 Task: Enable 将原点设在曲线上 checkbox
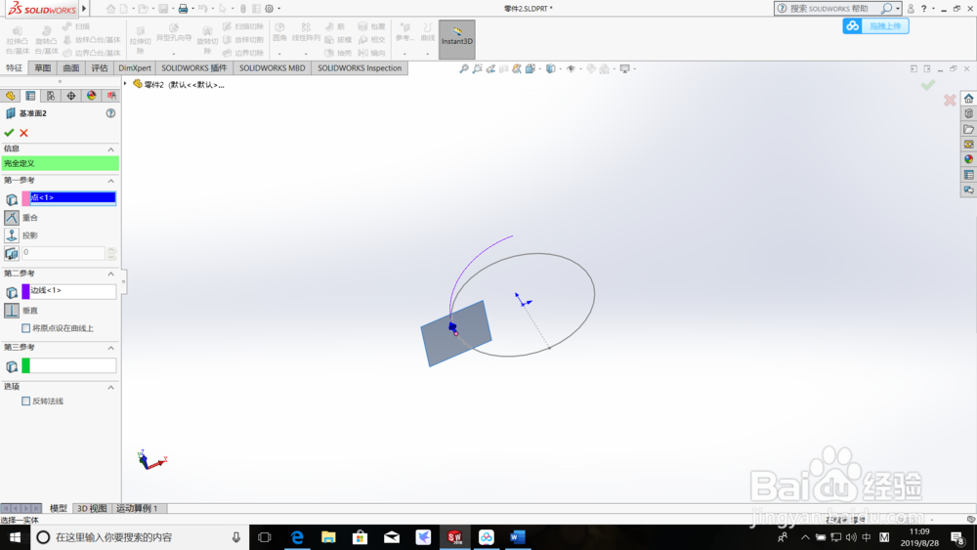[26, 328]
